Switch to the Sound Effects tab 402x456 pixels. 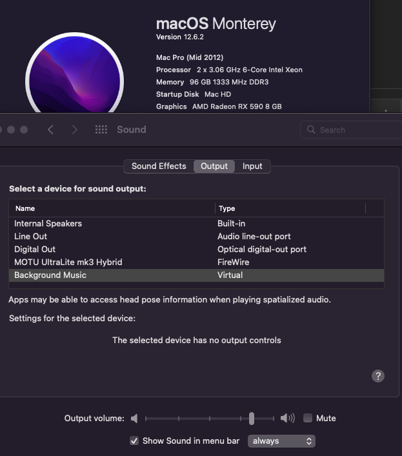click(159, 166)
